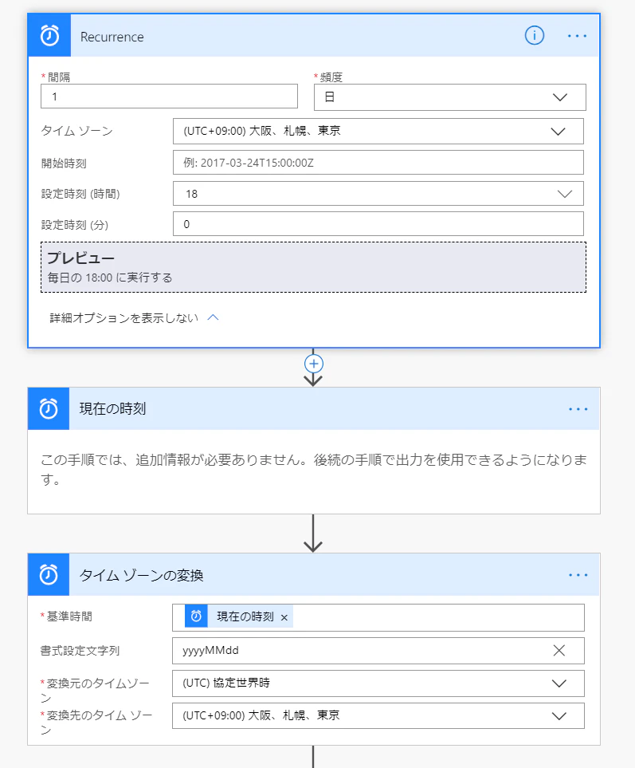Click the 書式設定文字列 field text
The height and width of the screenshot is (768, 635).
(211, 651)
